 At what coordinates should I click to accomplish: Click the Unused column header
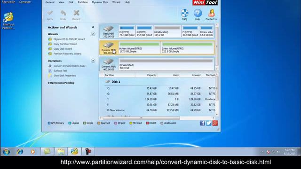point(190,75)
